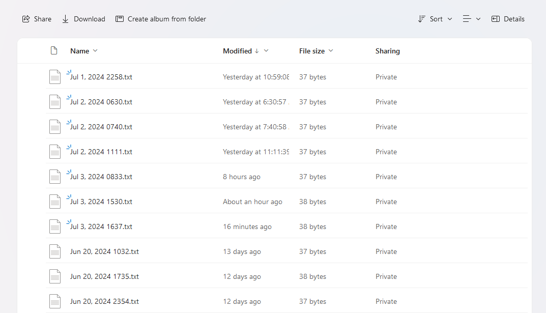Click file icon for Jul 3, 2024 0833.txt
This screenshot has width=546, height=313.
[x=55, y=177]
